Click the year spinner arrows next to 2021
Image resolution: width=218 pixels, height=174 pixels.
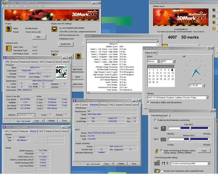[x=174, y=61]
